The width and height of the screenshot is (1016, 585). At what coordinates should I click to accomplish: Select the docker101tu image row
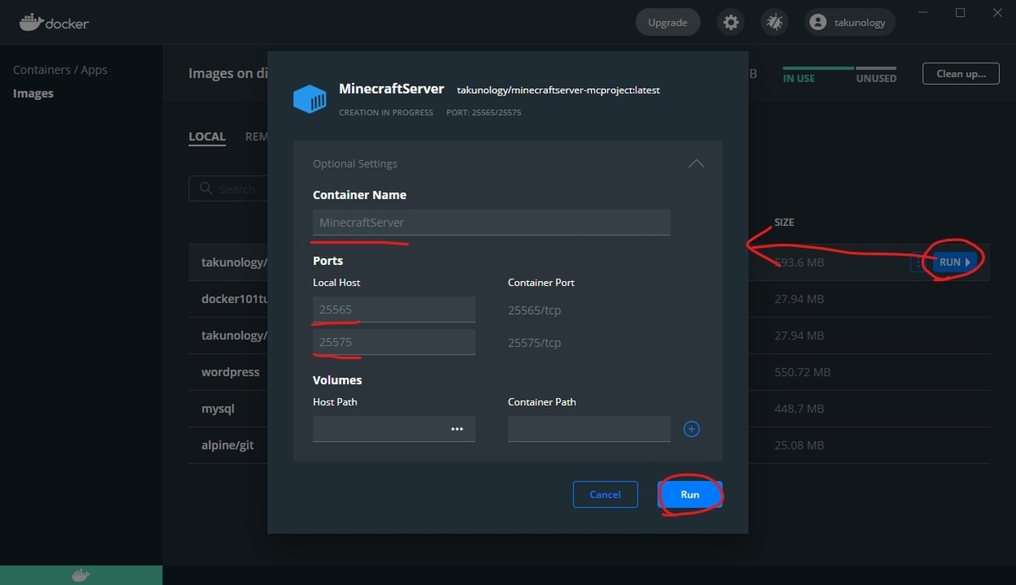(588, 299)
